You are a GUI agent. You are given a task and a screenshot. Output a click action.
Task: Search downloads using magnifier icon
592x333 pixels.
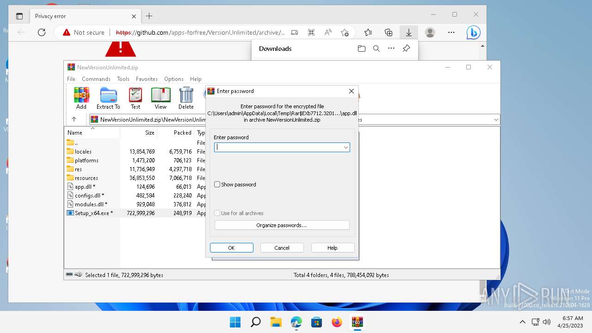point(376,49)
